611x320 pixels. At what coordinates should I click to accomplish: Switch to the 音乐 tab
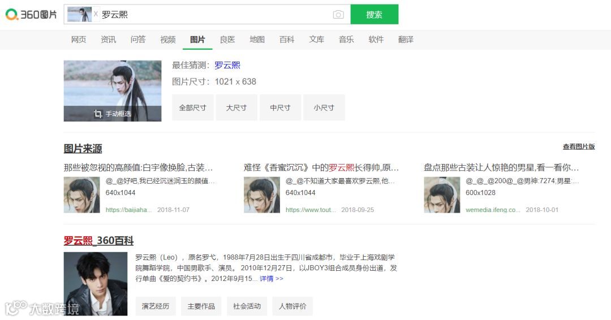[346, 40]
